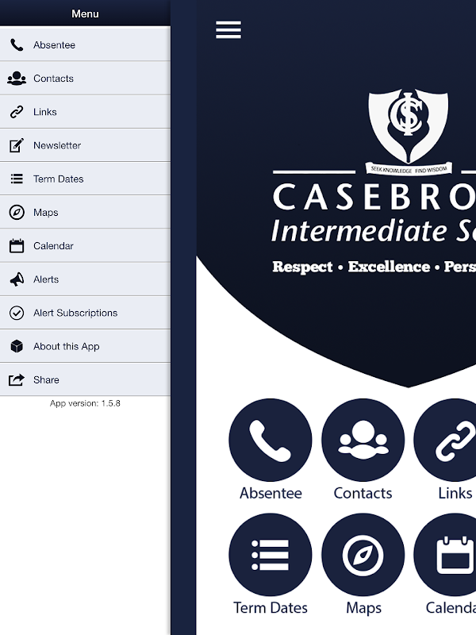Image resolution: width=476 pixels, height=635 pixels.
Task: Select Calendar in the side menu
Action: [x=85, y=246]
